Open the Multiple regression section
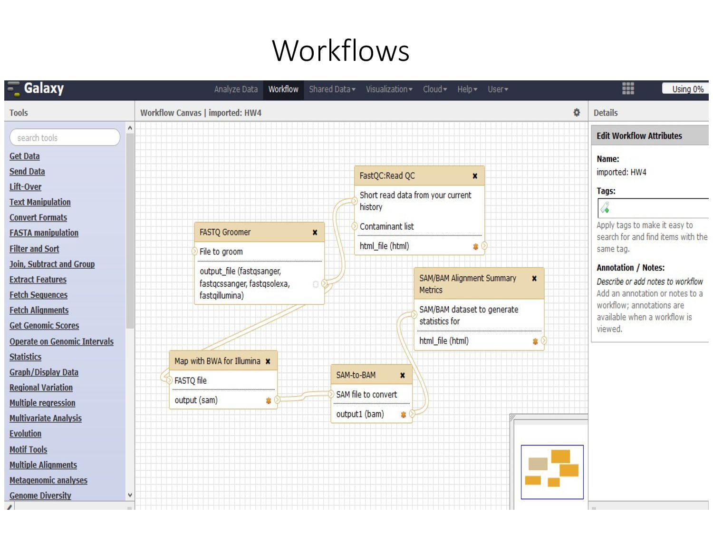The width and height of the screenshot is (713, 535). pyautogui.click(x=42, y=403)
